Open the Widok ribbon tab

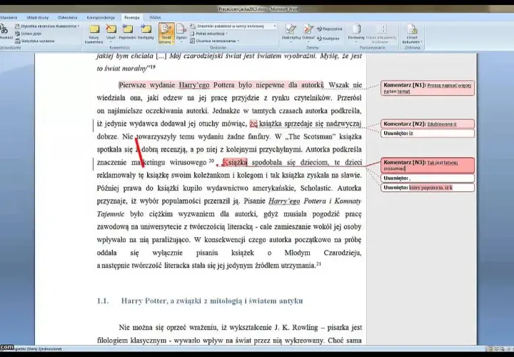tap(155, 18)
